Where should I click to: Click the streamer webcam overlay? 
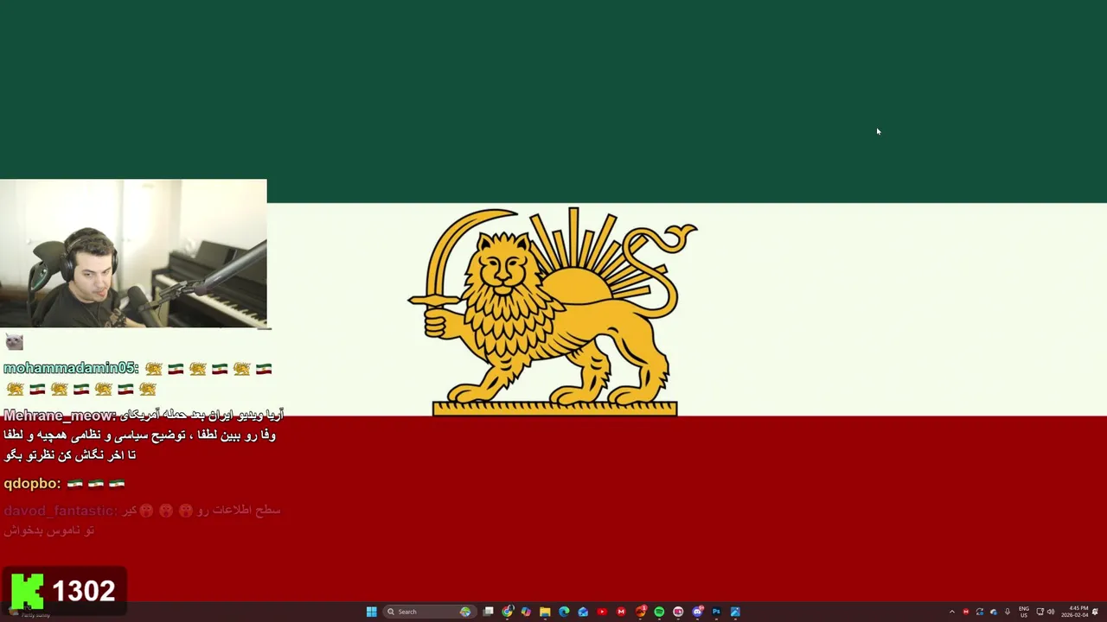click(133, 253)
